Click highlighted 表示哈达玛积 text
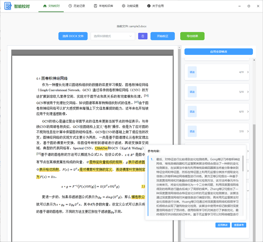The width and height of the screenshot is (263, 242). [49, 170]
